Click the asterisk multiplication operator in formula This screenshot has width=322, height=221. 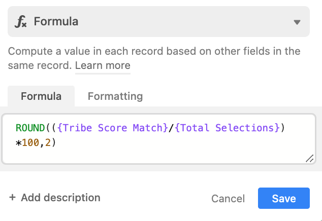(18, 143)
